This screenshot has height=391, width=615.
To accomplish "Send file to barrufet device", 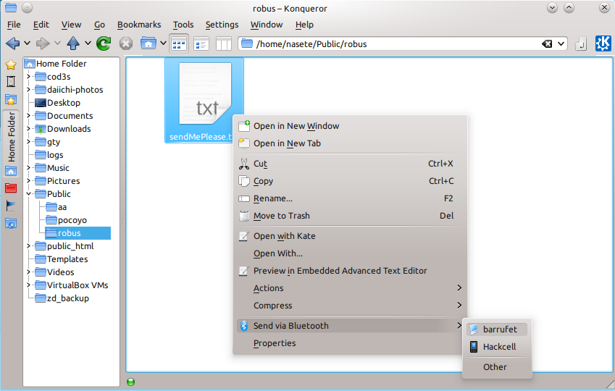I will [x=497, y=329].
